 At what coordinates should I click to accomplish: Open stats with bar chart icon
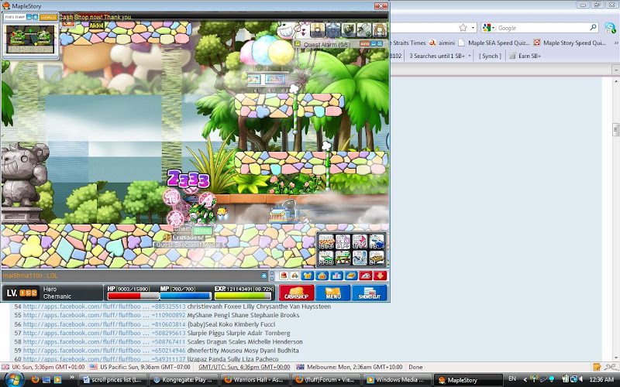point(336,276)
